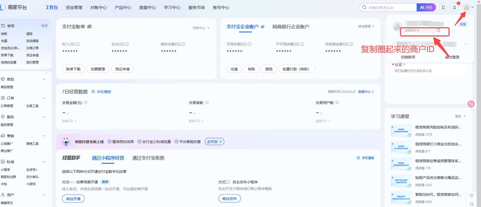Toggle eye icon beside 支付宝企业账户
Image resolution: width=481 pixels, height=207 pixels.
(263, 27)
